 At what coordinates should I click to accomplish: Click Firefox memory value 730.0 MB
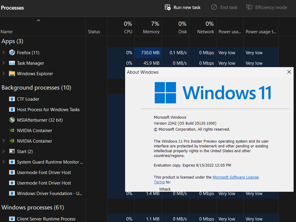click(150, 52)
